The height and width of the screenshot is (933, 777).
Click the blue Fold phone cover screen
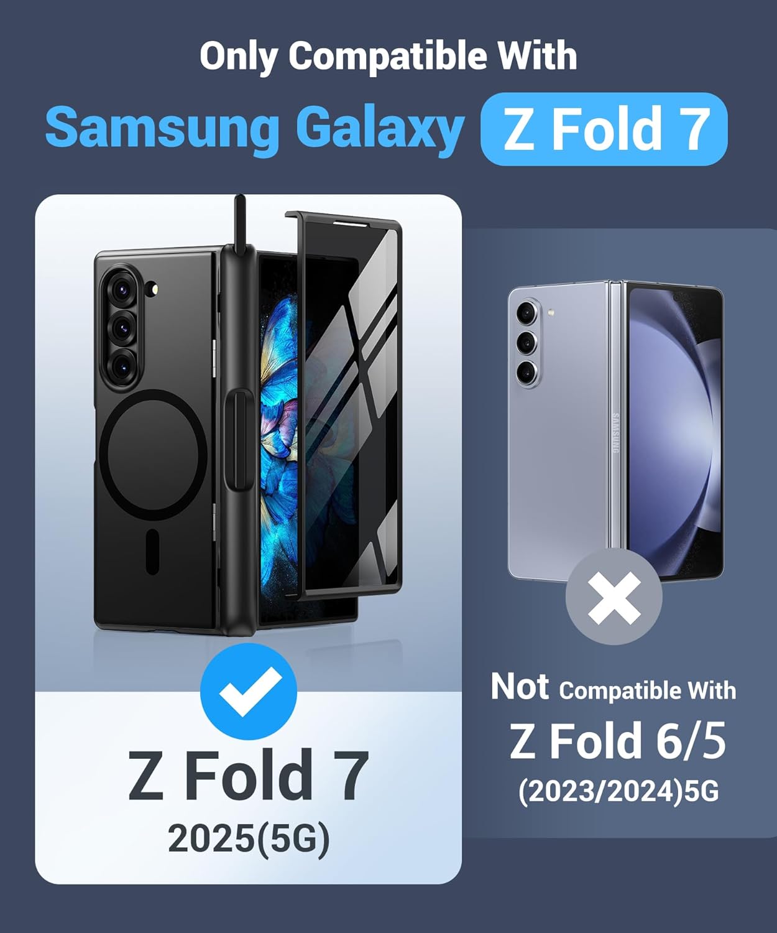click(x=674, y=431)
